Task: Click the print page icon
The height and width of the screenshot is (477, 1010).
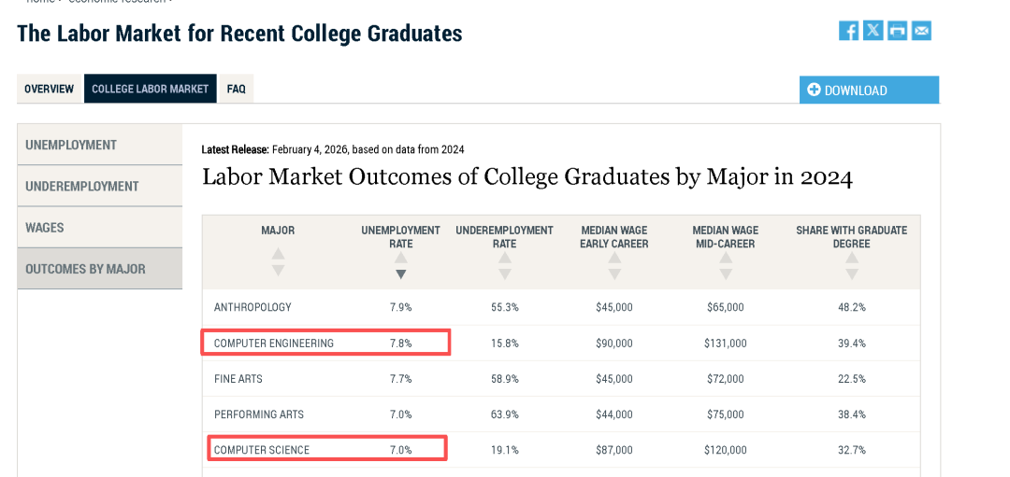Action: 897,30
